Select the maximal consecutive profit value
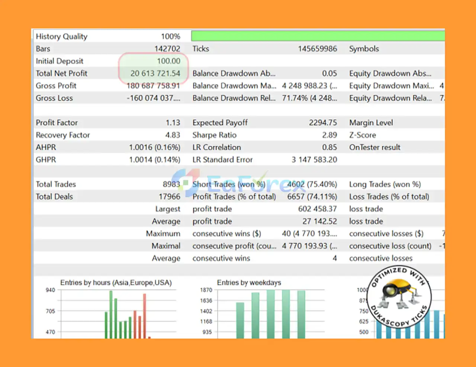The height and width of the screenshot is (367, 476). tap(309, 246)
